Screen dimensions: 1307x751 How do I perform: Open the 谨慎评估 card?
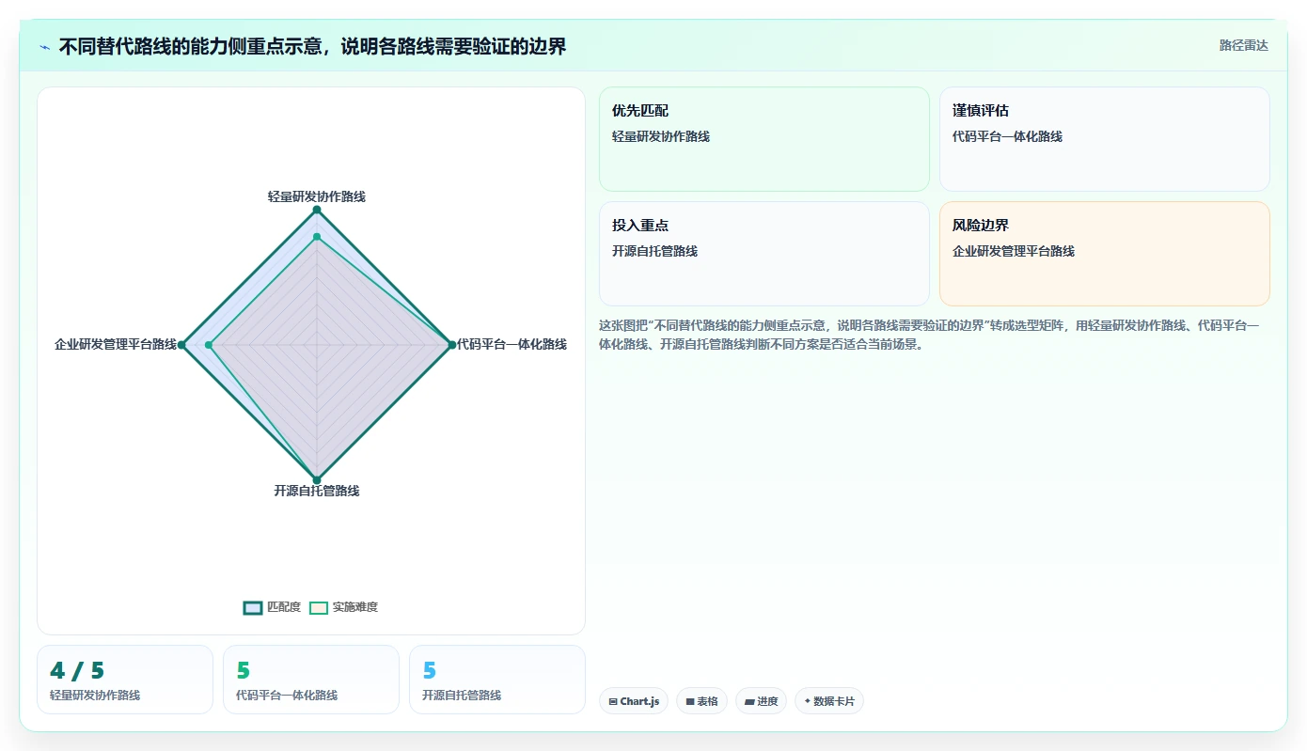tap(1104, 139)
